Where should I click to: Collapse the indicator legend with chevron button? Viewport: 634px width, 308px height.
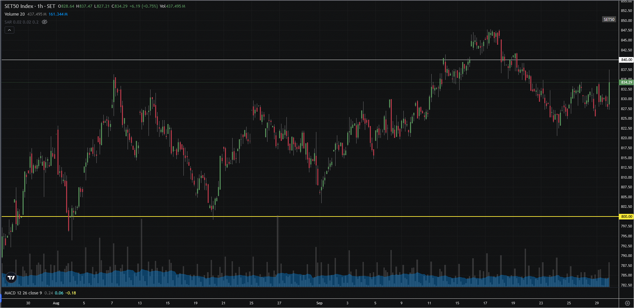9,30
